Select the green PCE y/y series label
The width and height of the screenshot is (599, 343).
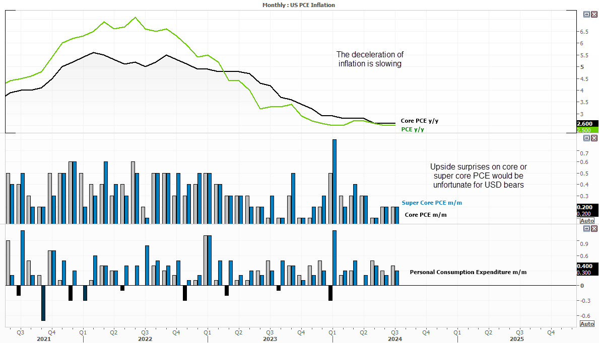pyautogui.click(x=412, y=129)
